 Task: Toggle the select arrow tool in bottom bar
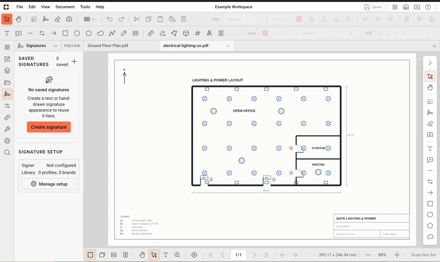coord(154,255)
